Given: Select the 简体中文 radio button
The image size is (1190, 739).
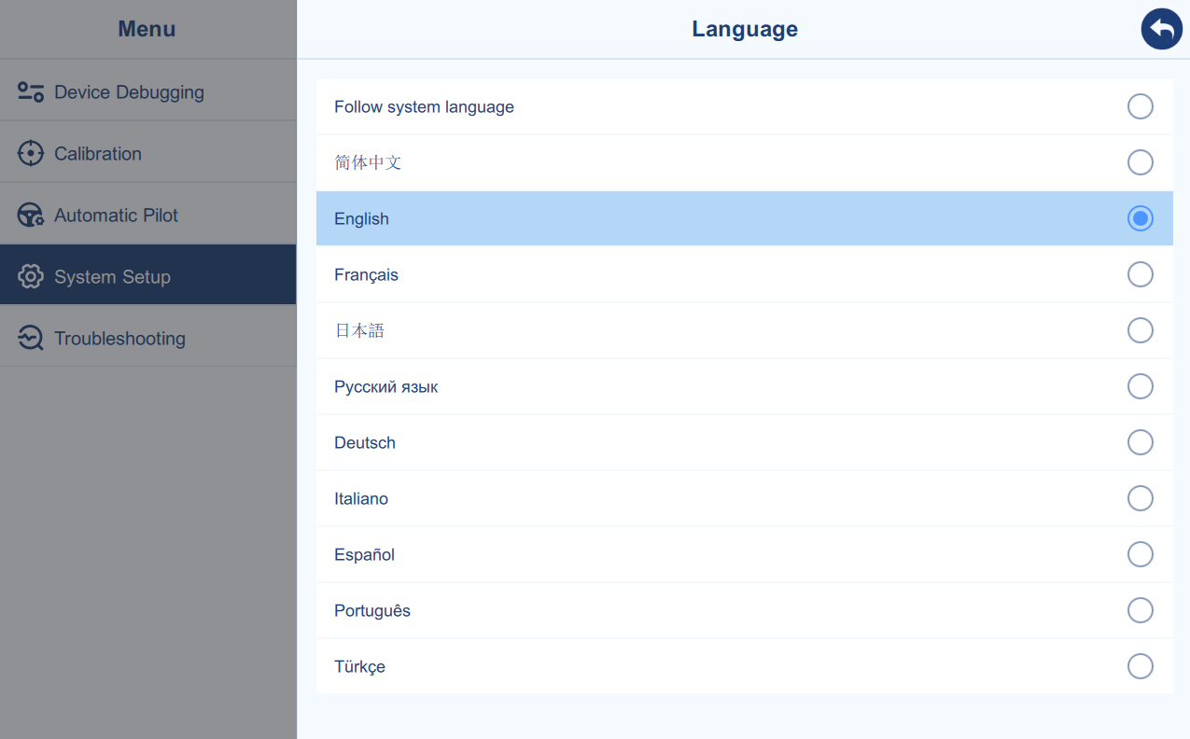Looking at the screenshot, I should click(x=1140, y=162).
